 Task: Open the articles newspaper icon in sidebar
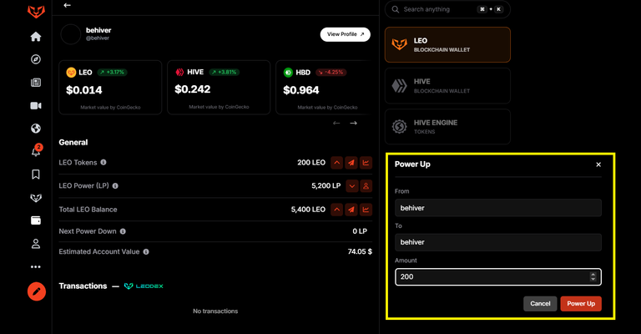coord(36,83)
